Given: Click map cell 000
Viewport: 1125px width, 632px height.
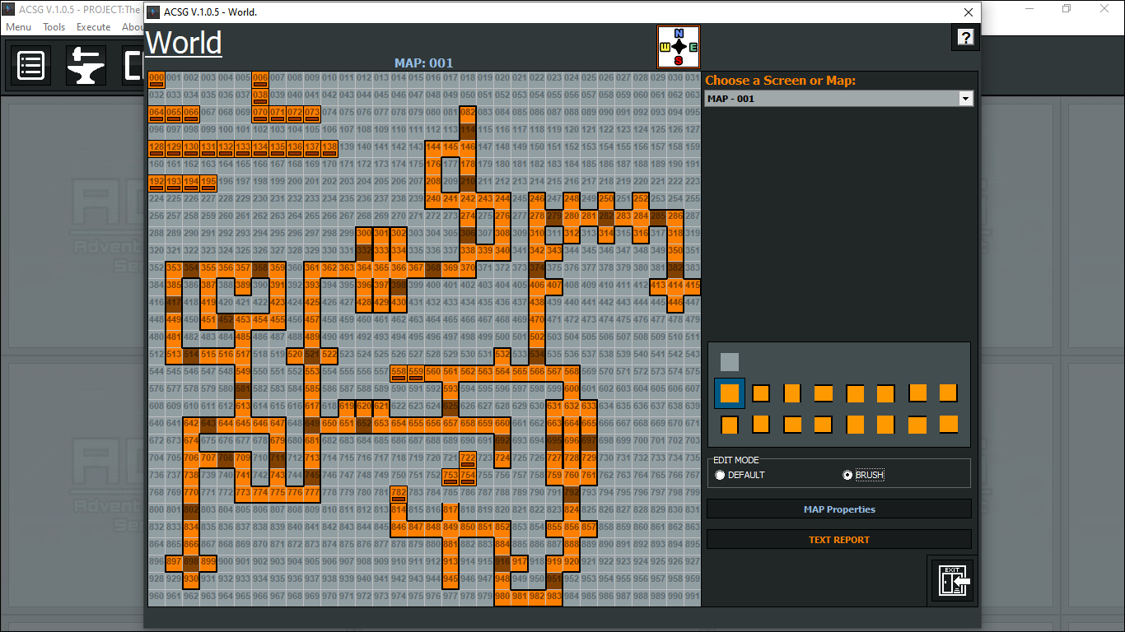Looking at the screenshot, I should tap(156, 80).
